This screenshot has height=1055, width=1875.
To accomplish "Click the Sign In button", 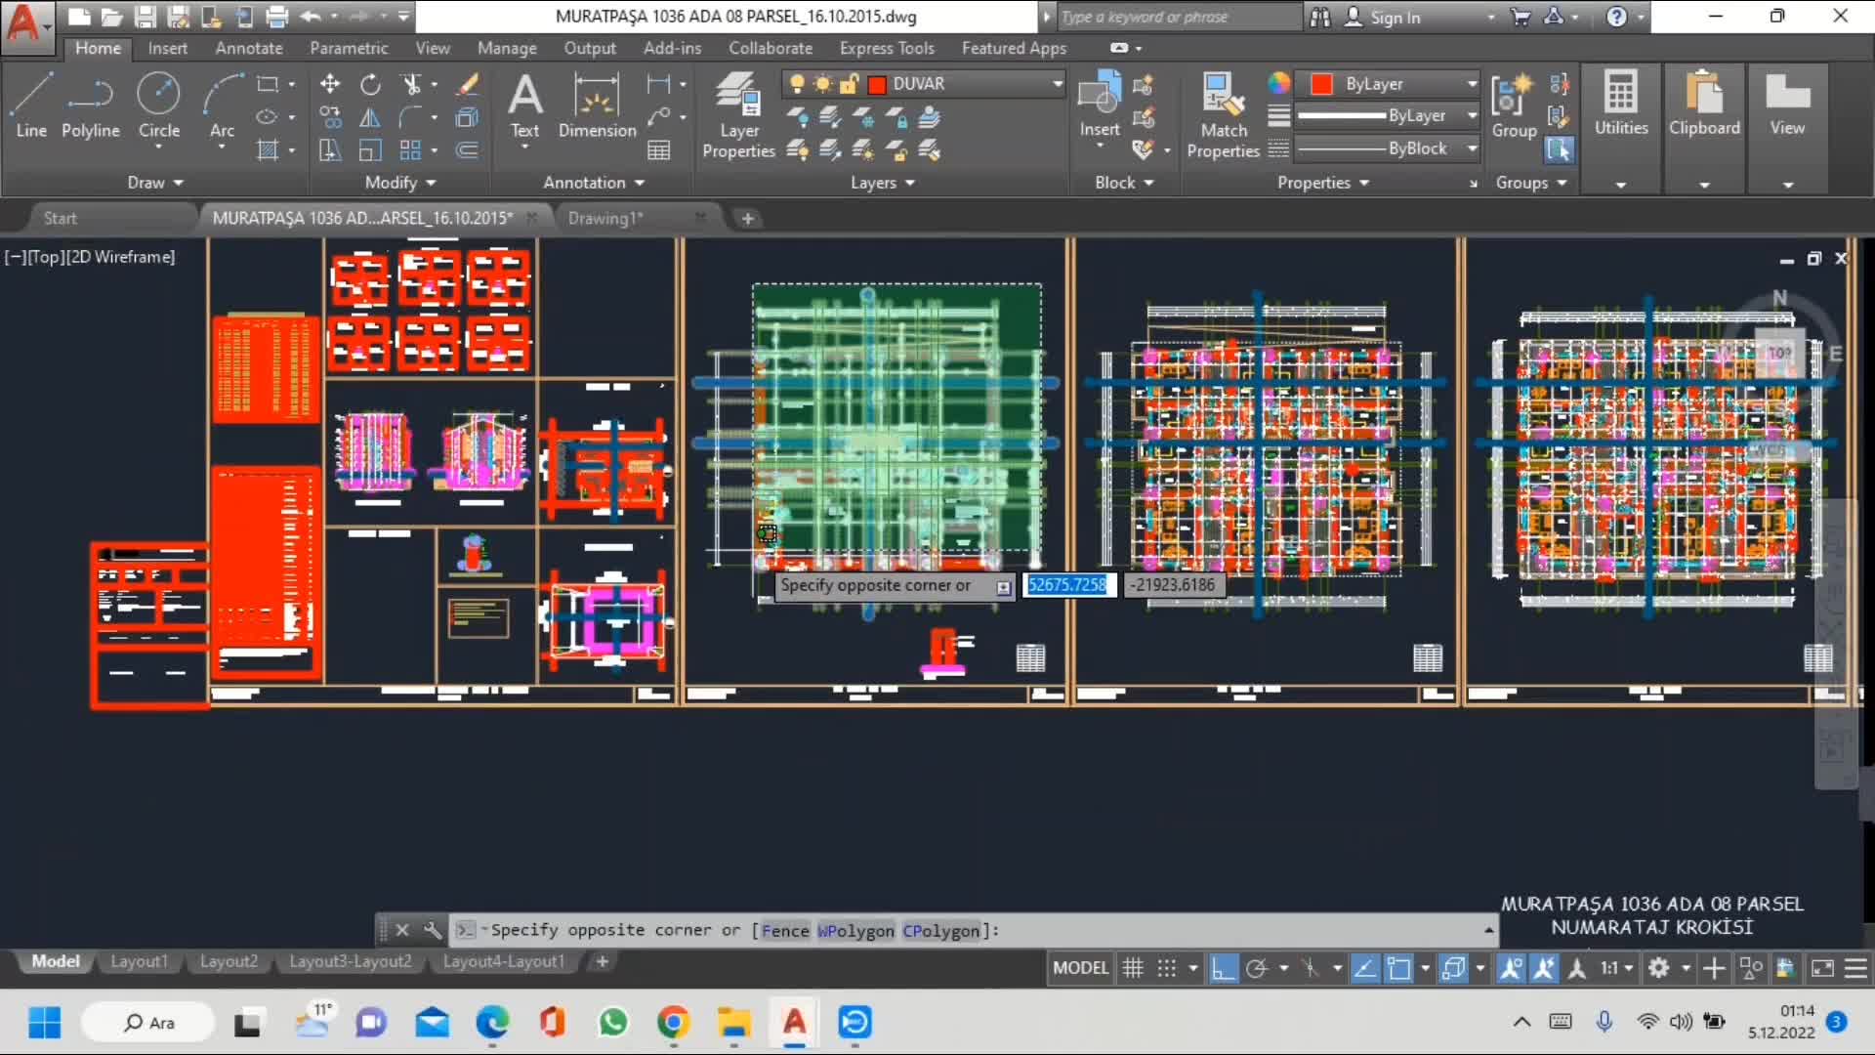I will [1383, 17].
